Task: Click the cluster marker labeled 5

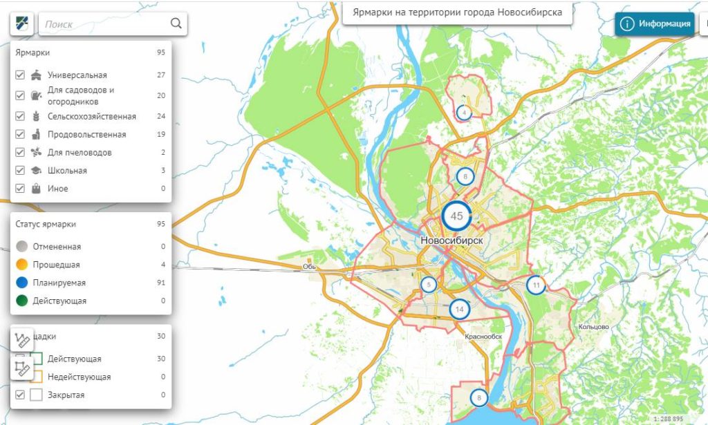Action: pyautogui.click(x=429, y=284)
